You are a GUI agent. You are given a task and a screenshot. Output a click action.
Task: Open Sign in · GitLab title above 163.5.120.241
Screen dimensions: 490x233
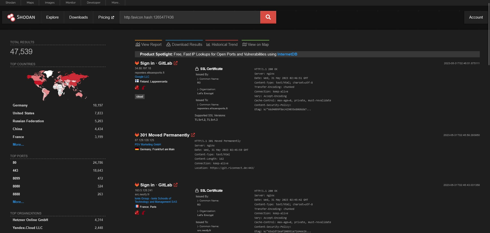(156, 185)
